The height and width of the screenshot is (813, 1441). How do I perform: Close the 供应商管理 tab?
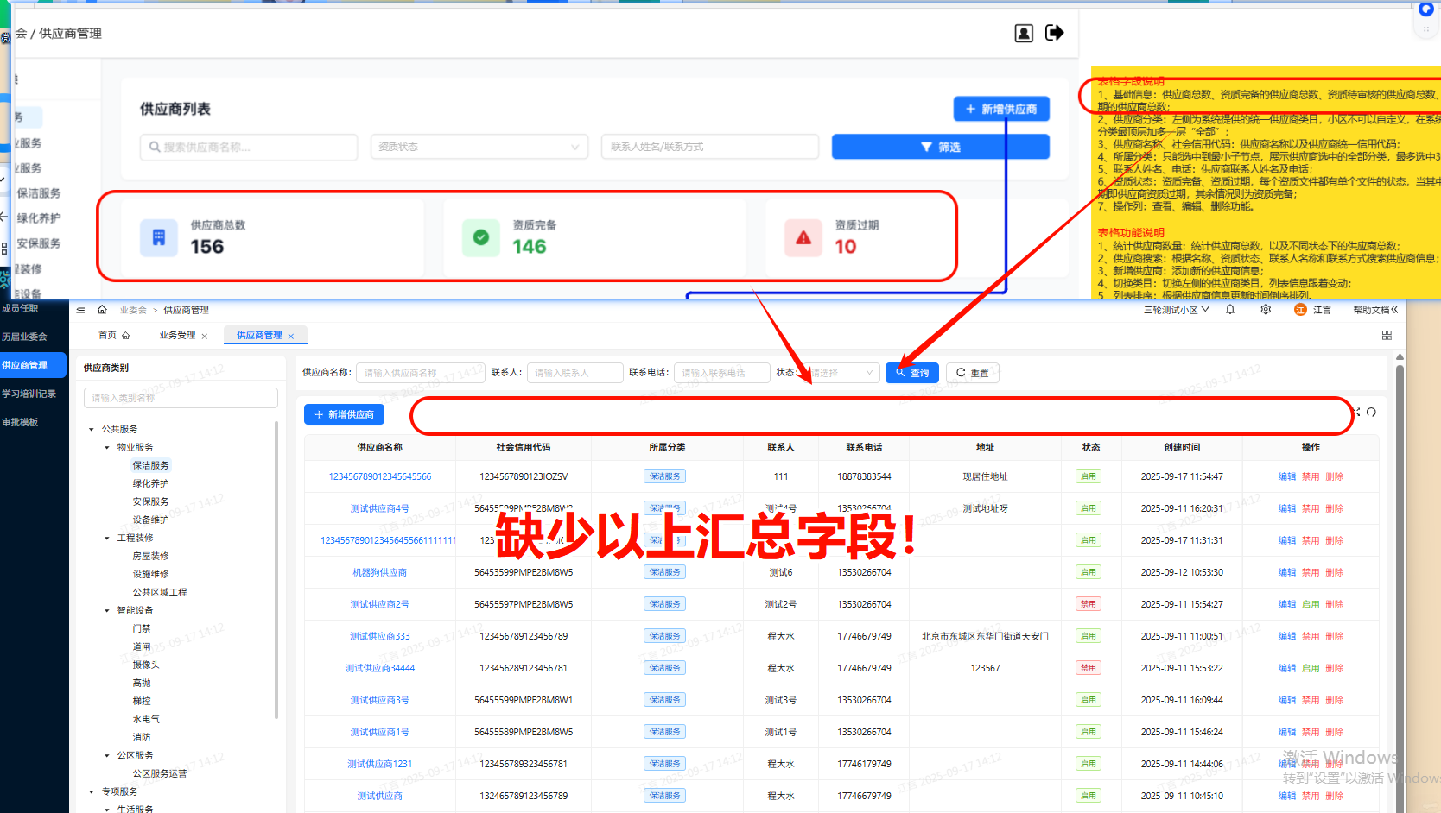coord(291,337)
